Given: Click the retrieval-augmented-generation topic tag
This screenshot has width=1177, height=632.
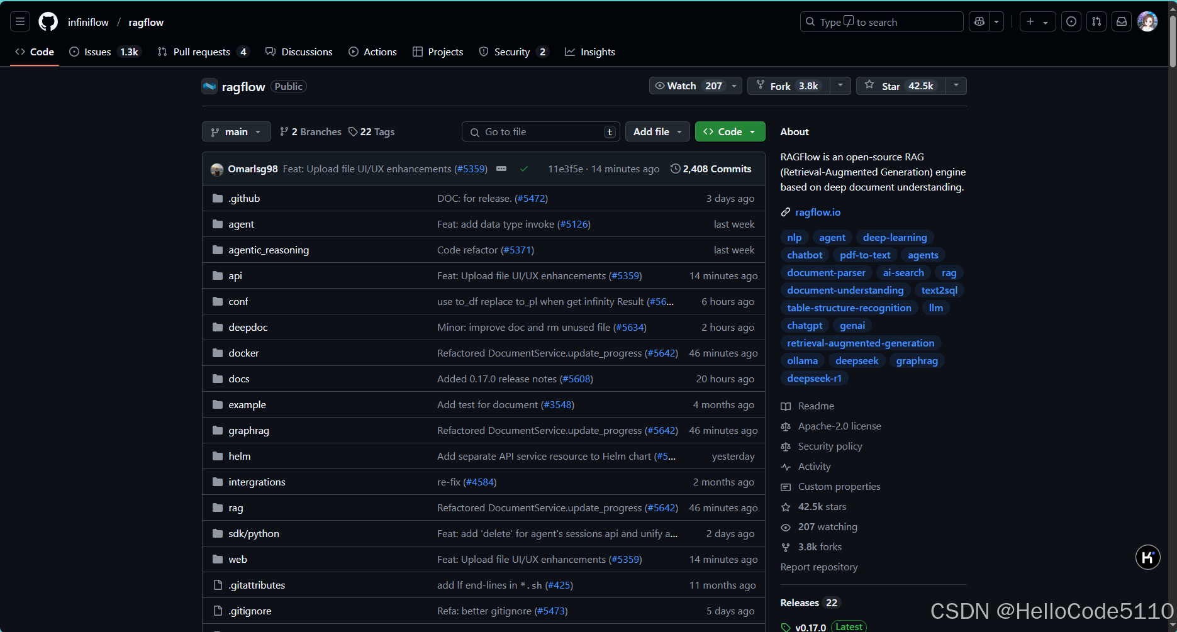Looking at the screenshot, I should point(861,343).
